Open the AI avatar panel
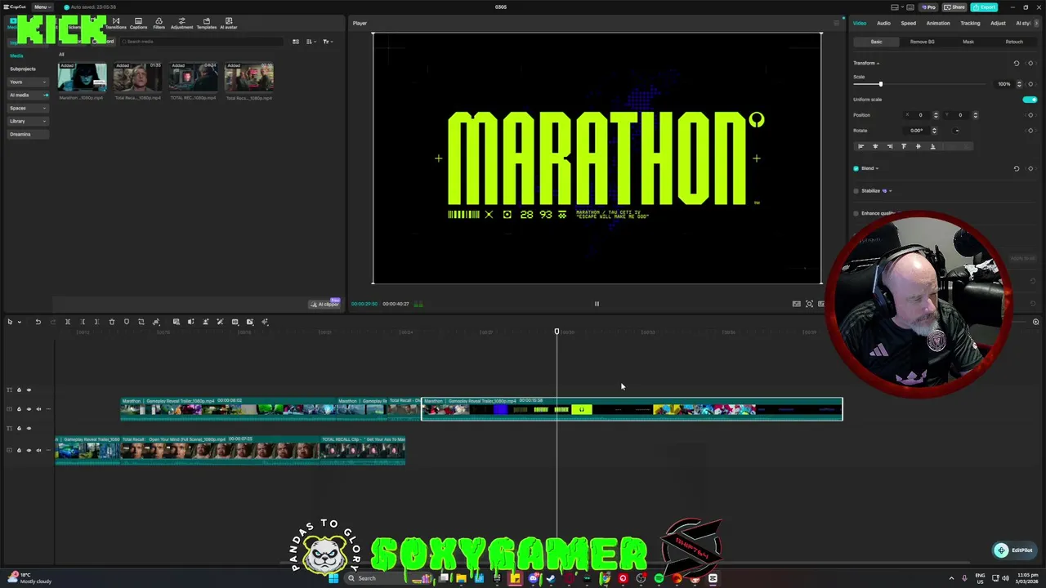The width and height of the screenshot is (1046, 588). click(x=228, y=23)
